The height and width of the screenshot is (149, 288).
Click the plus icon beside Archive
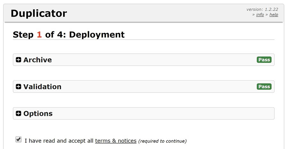tap(18, 60)
